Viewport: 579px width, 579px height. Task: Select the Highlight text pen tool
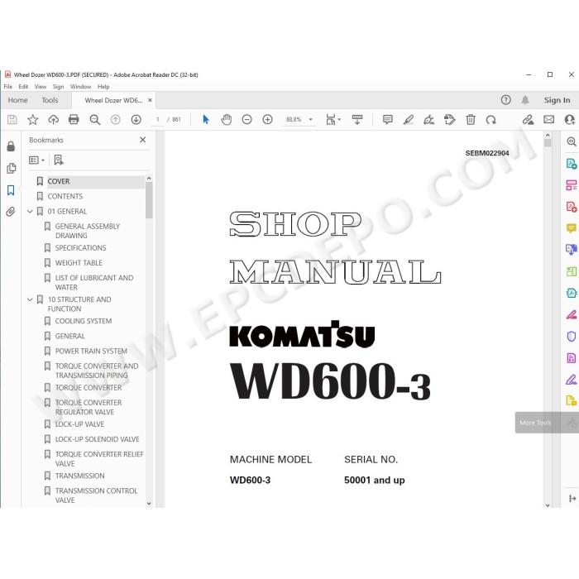point(409,120)
